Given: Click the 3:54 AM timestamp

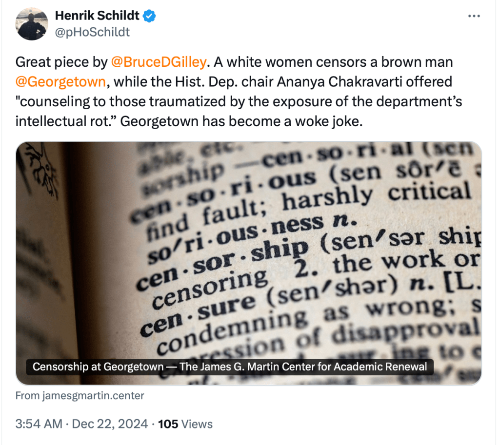Looking at the screenshot, I should pos(39,424).
